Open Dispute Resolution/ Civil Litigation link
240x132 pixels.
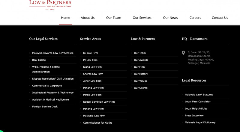(x=53, y=79)
